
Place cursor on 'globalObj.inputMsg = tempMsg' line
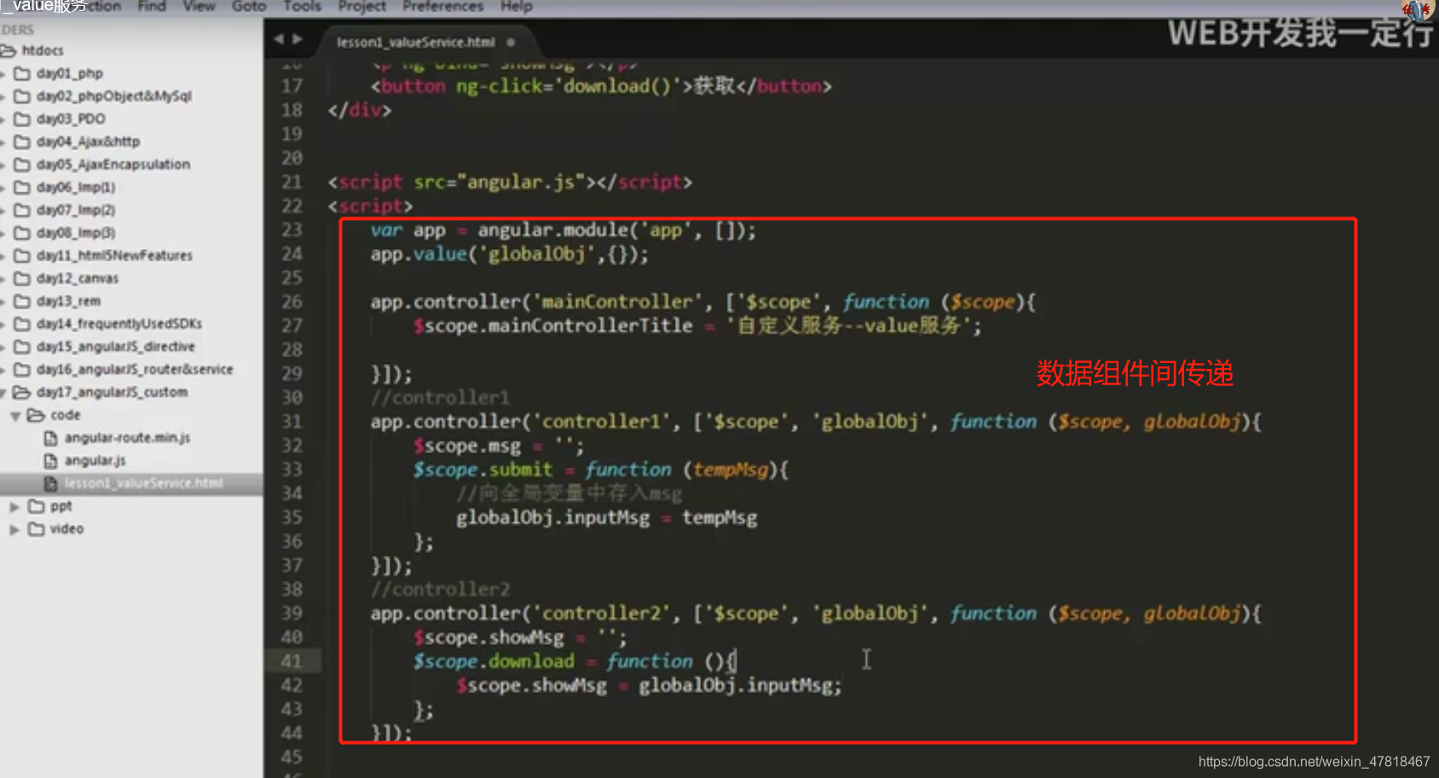[x=606, y=518]
